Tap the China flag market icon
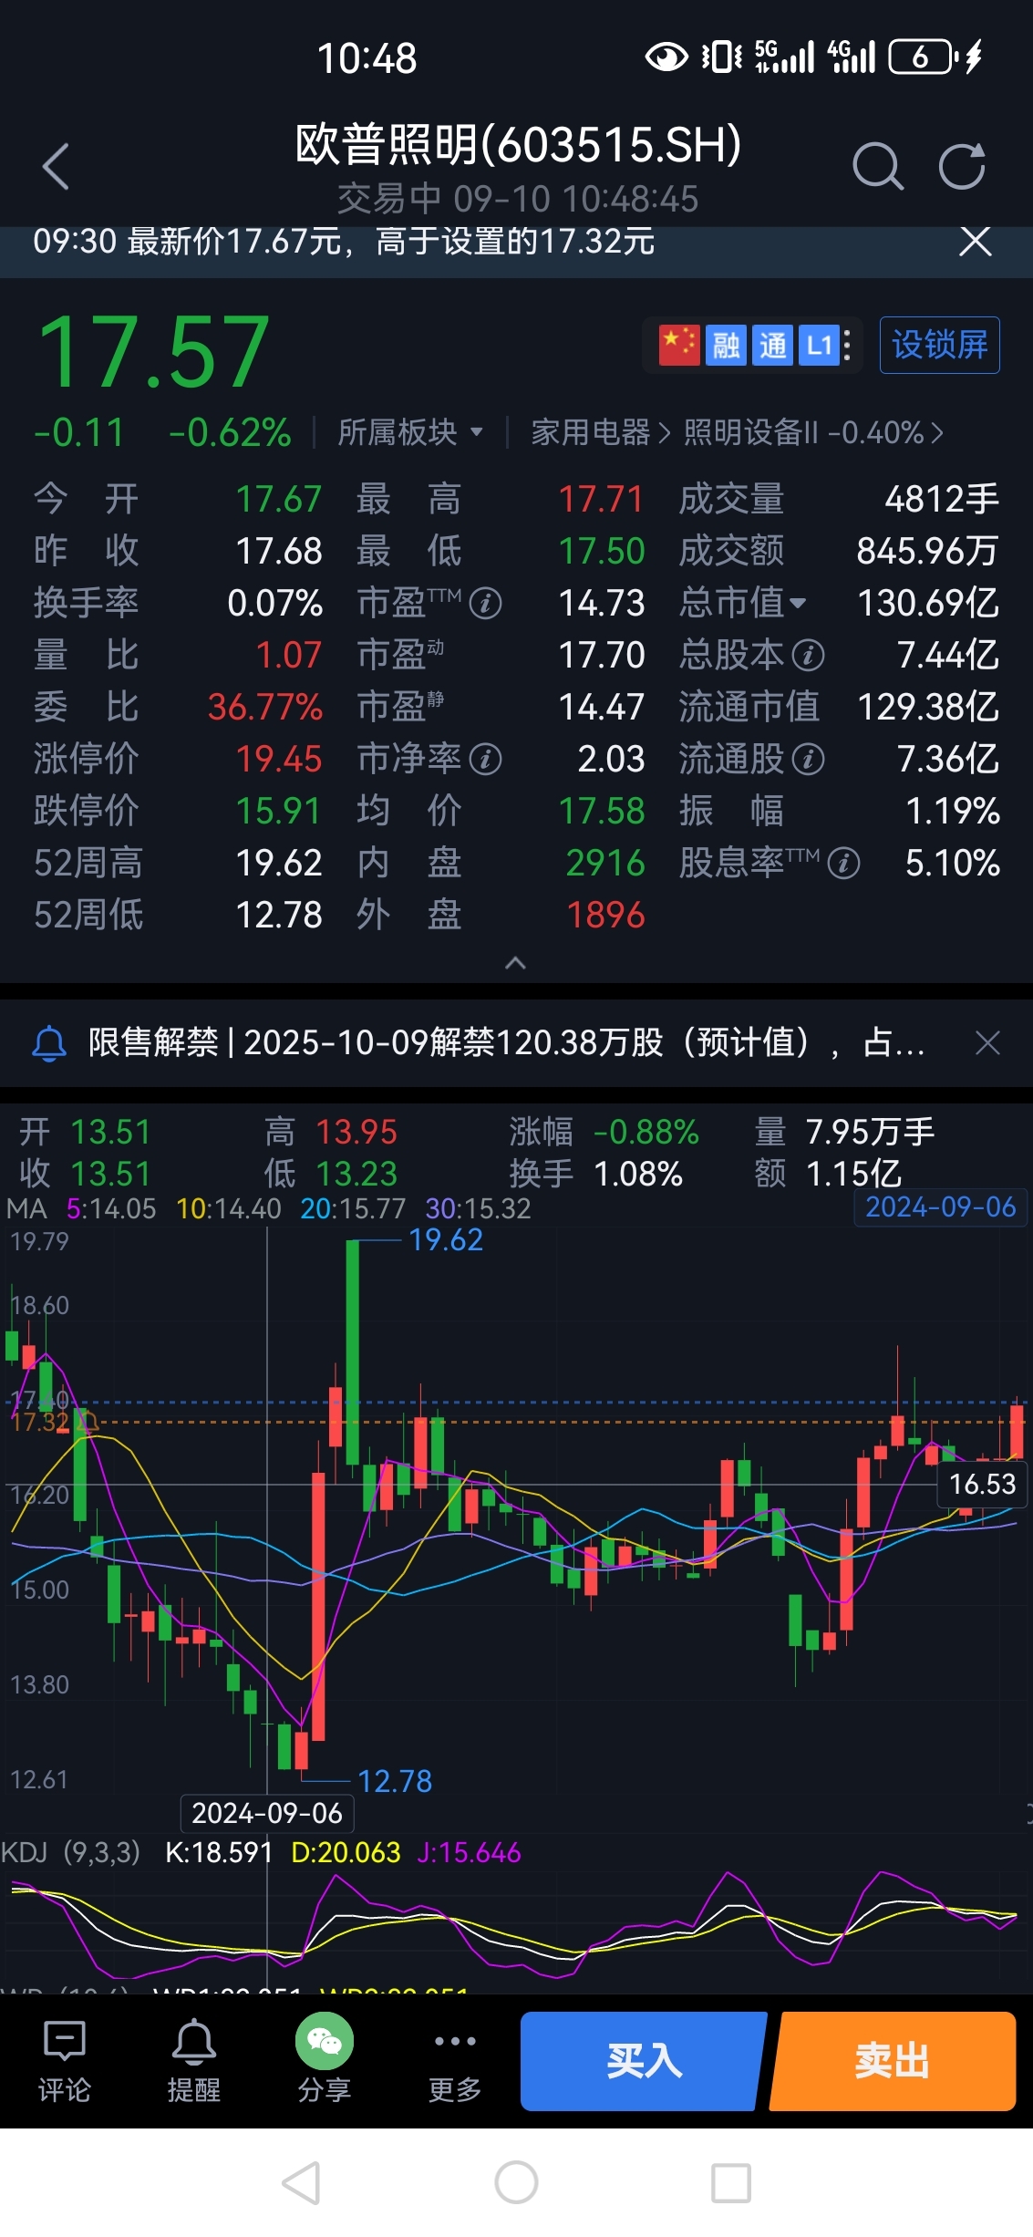The image size is (1033, 2237). tap(679, 345)
